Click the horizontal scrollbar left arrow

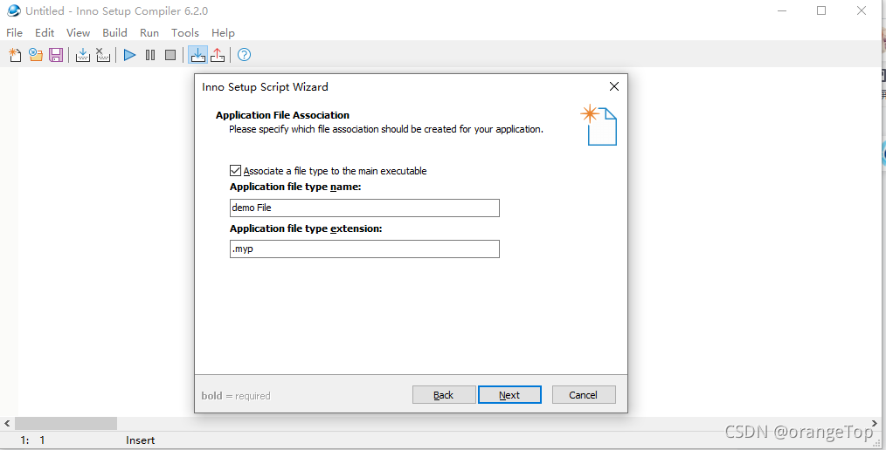pos(7,423)
